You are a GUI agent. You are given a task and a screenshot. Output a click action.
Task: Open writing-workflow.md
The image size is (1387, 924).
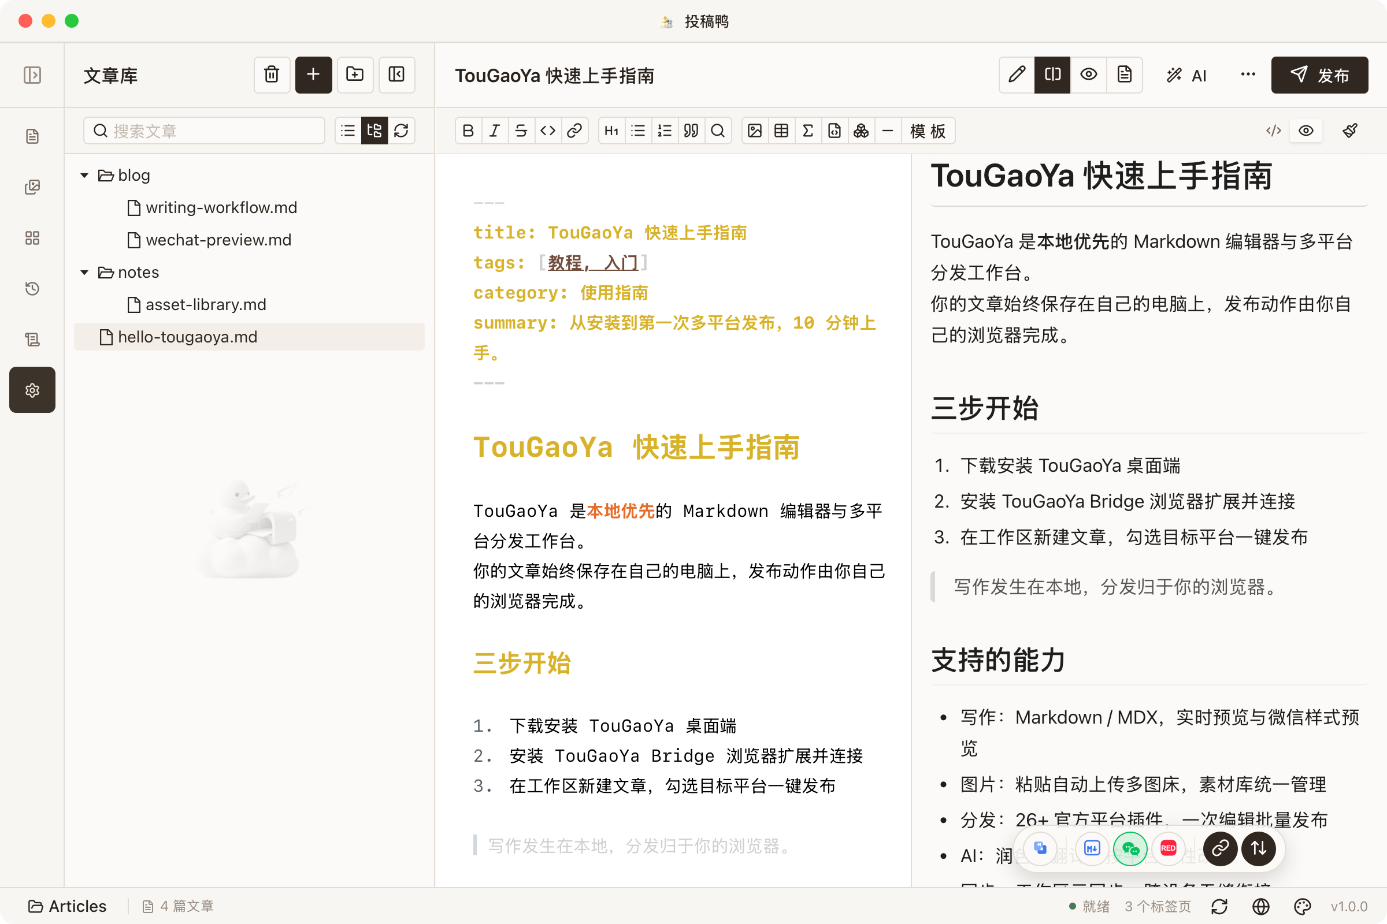(x=249, y=207)
